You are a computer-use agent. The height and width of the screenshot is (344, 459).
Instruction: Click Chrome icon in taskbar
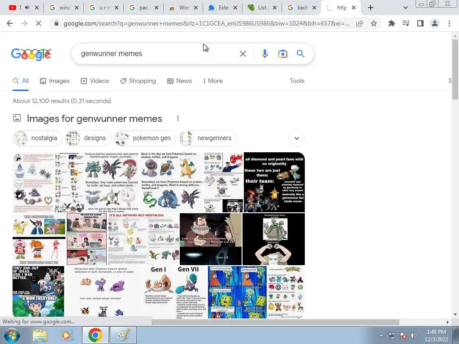tap(95, 335)
